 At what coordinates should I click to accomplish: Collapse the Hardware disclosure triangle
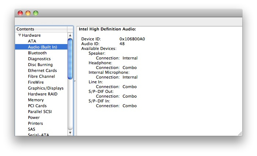click(20, 35)
